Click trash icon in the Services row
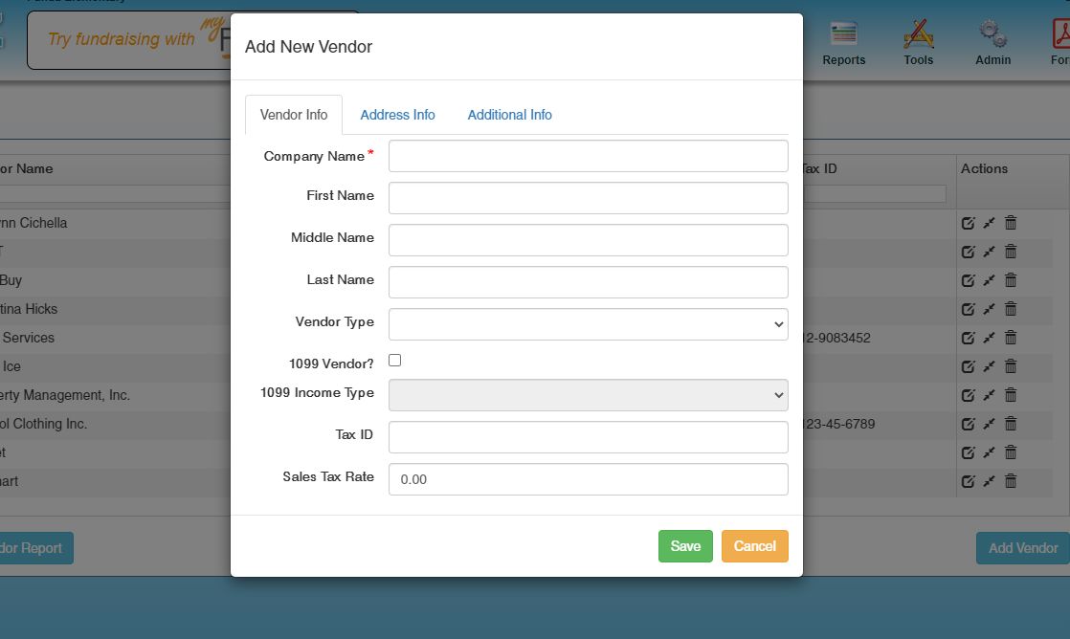1070x639 pixels. pos(1011,338)
